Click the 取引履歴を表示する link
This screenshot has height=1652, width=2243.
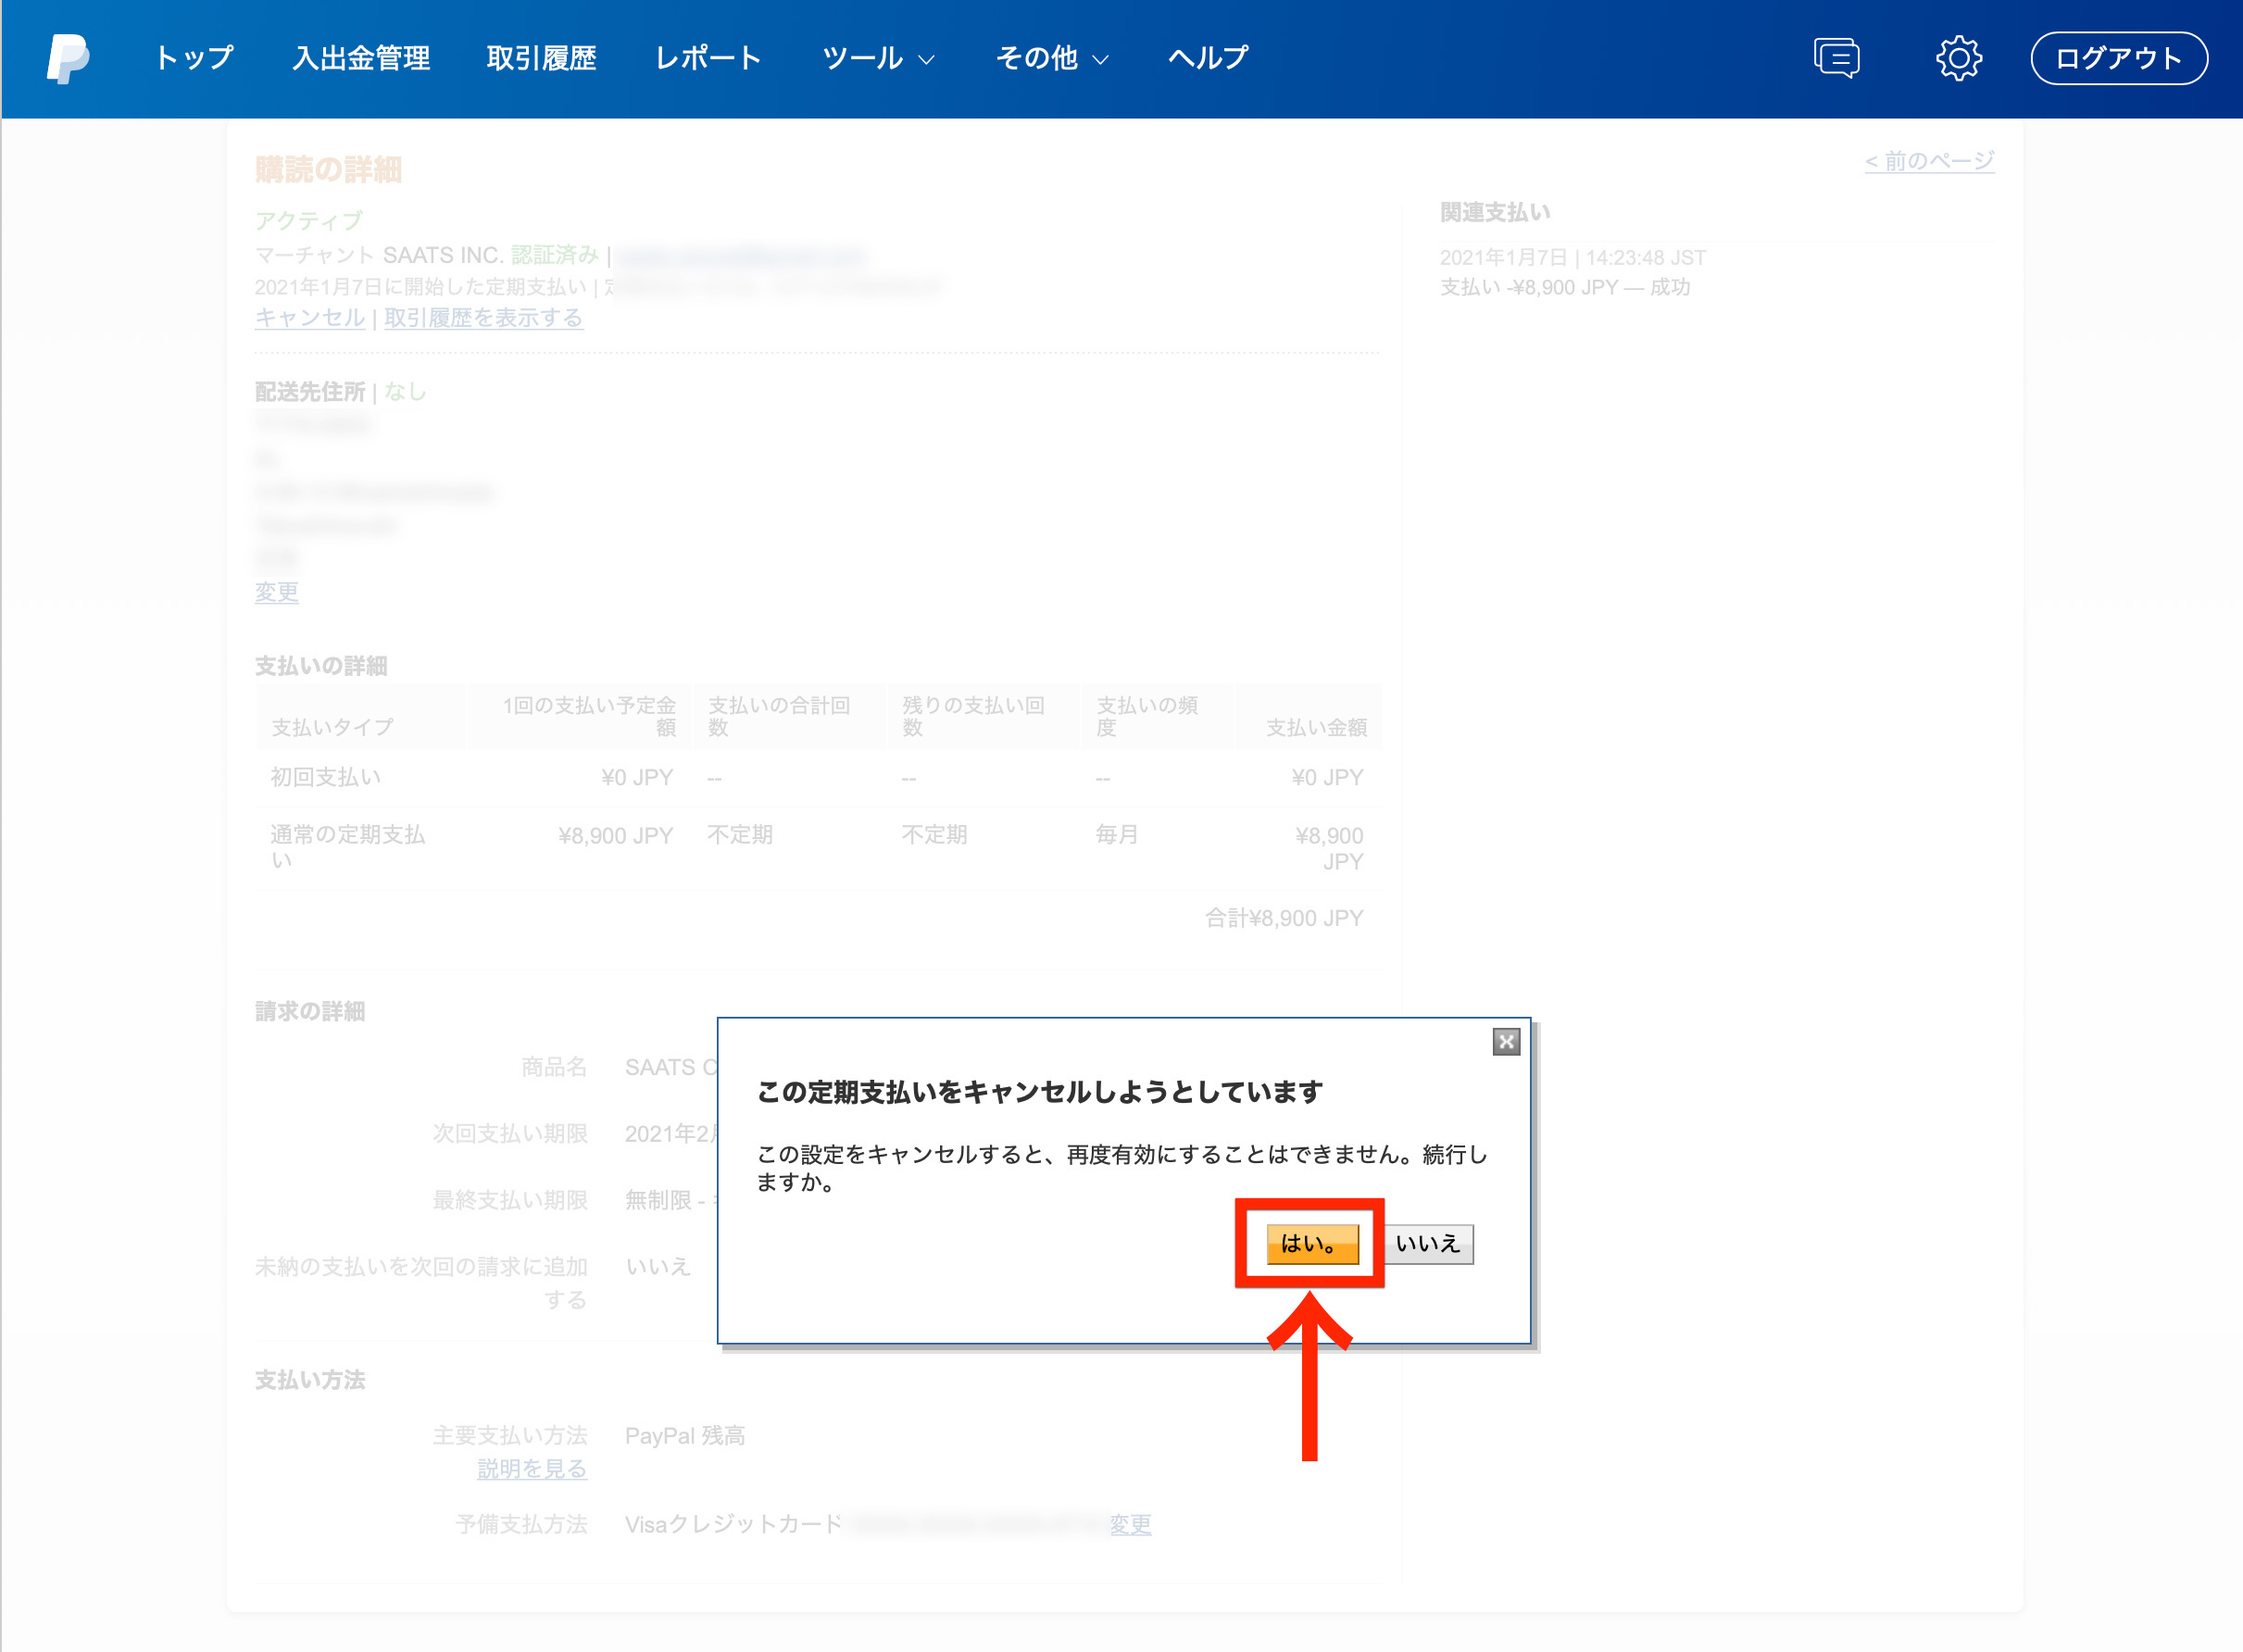483,318
